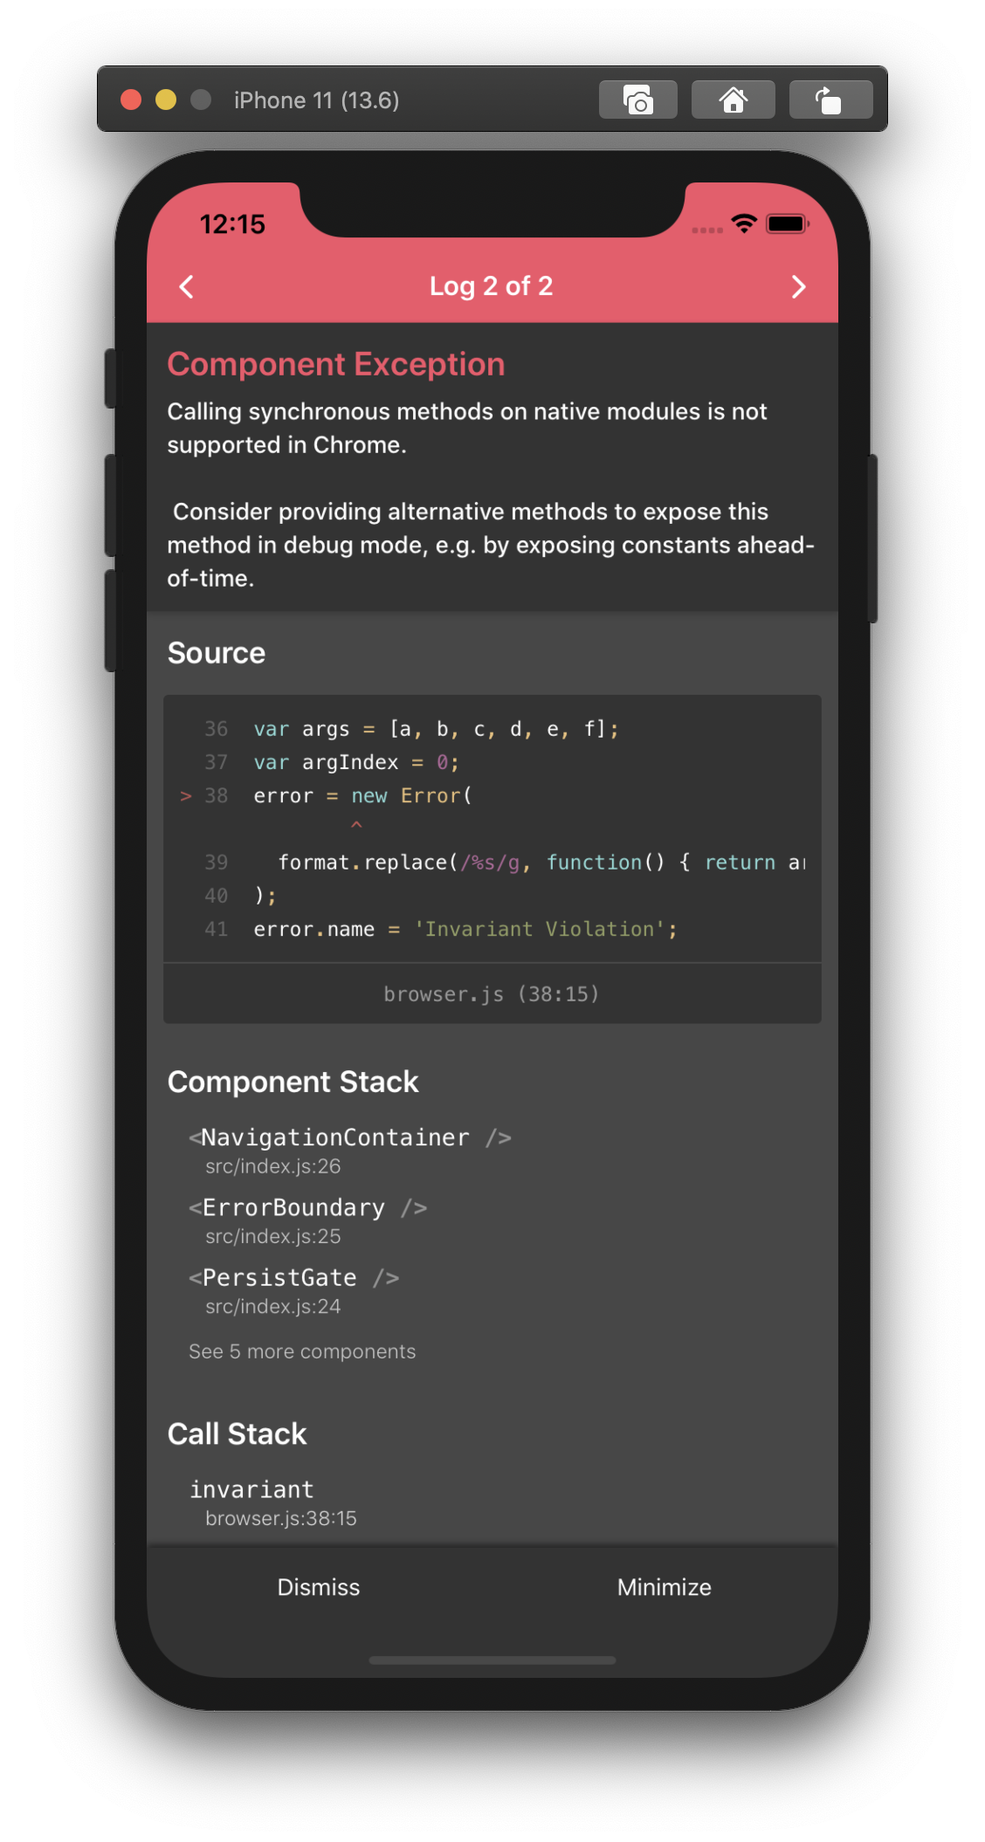Expand See 5 more components
985x1842 pixels.
tap(302, 1351)
